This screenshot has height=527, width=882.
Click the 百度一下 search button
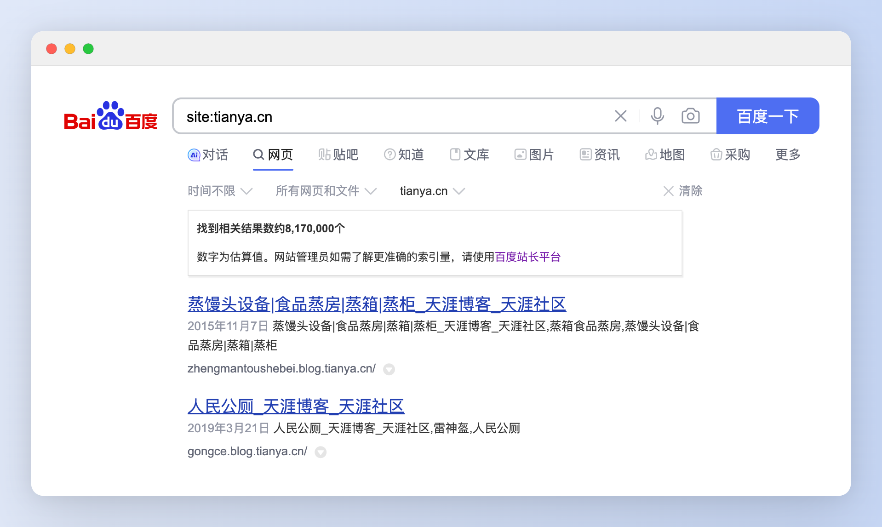(768, 116)
